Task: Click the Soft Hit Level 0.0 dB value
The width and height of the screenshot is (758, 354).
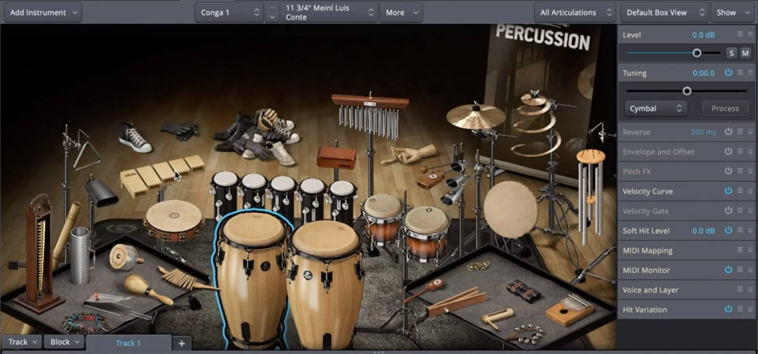Action: (x=703, y=231)
